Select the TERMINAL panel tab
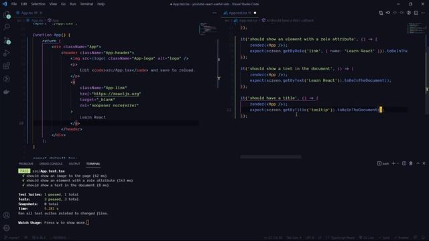 tap(93, 163)
